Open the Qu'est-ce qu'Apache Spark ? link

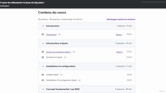tap(58, 52)
